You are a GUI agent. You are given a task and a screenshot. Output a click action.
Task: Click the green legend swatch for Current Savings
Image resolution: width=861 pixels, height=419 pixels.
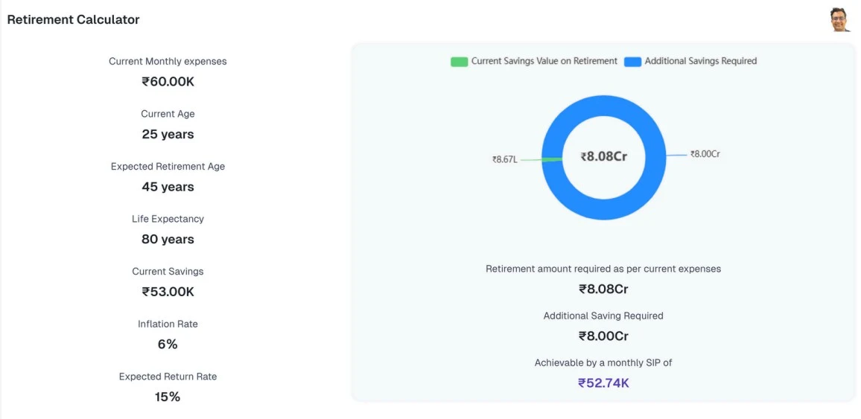pyautogui.click(x=459, y=62)
